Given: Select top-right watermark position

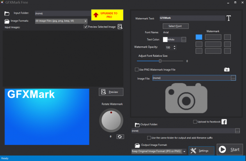Looking at the screenshot, I should 227,37.
